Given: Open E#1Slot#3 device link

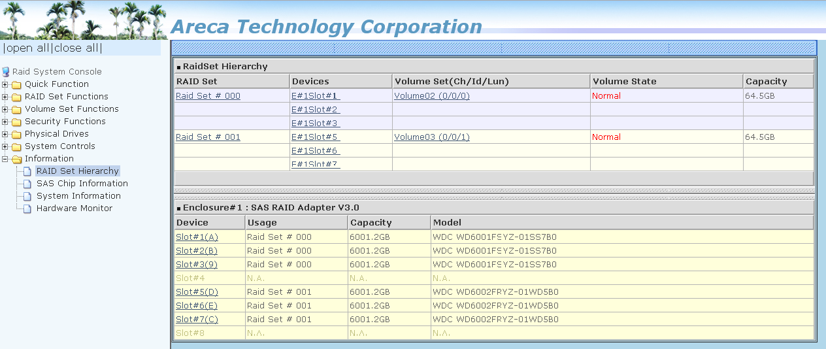Looking at the screenshot, I should tap(316, 124).
